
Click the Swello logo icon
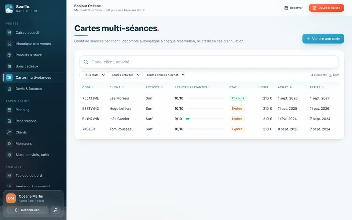pos(9,9)
